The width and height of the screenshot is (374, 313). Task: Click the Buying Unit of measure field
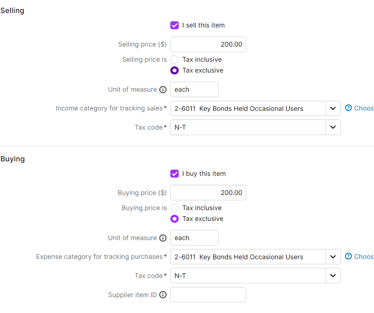194,238
